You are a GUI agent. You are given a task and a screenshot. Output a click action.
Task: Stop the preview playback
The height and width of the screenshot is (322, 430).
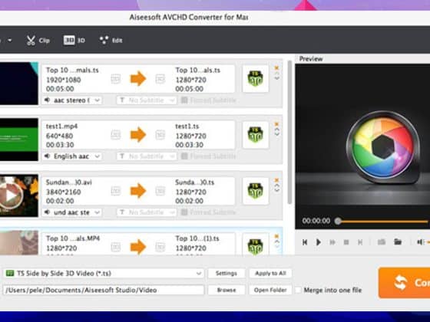(346, 242)
